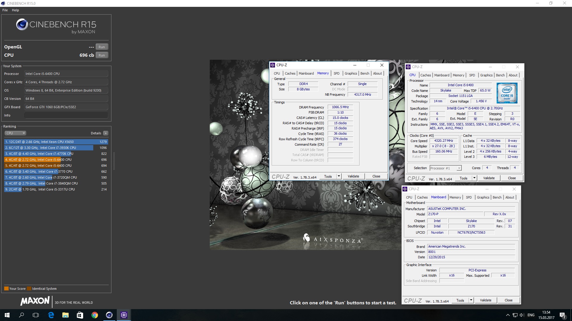Select the Xeon X5650 ranking entry

coord(56,142)
